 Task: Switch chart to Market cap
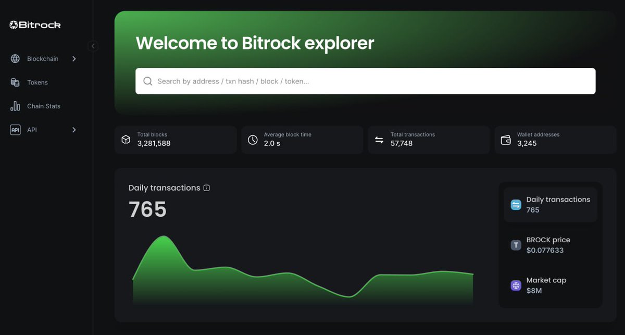[x=550, y=285]
